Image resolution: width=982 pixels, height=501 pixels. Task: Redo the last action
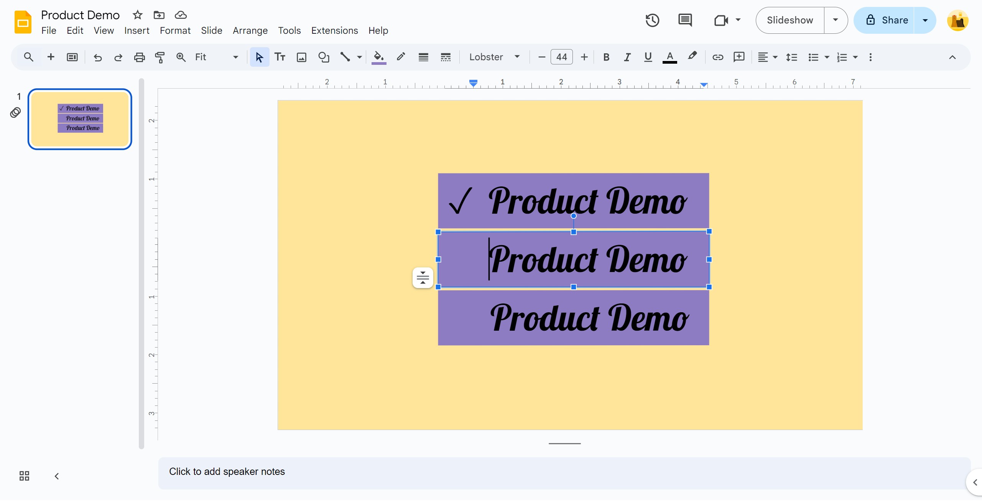coord(118,57)
